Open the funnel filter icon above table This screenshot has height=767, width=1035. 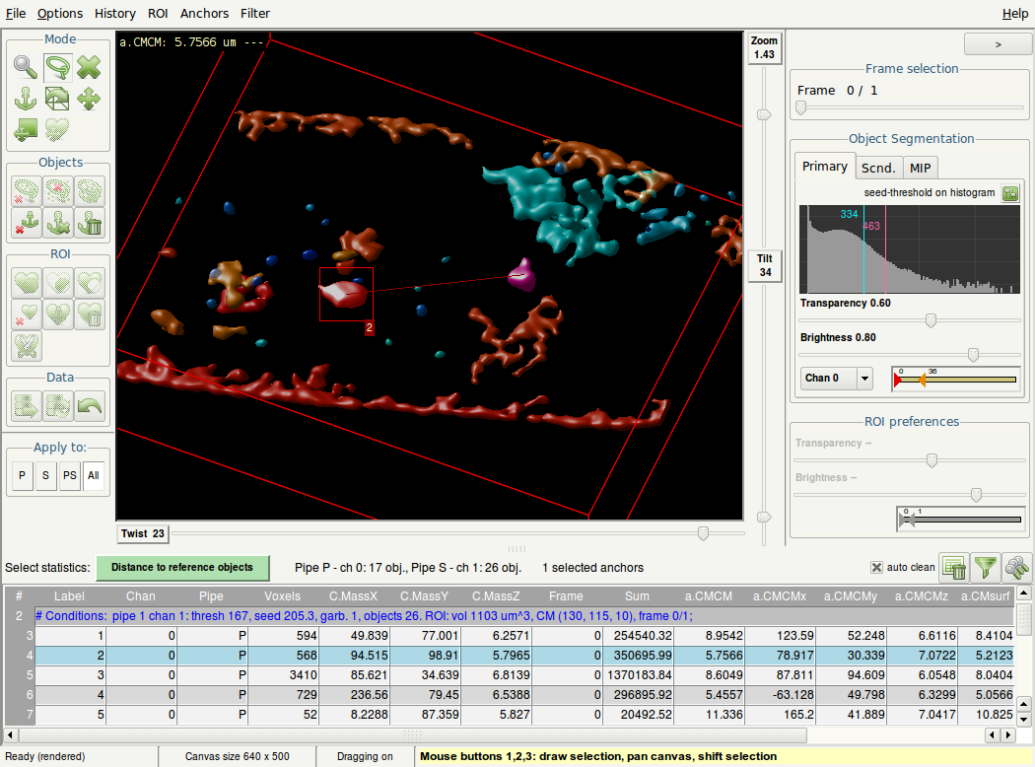click(985, 567)
